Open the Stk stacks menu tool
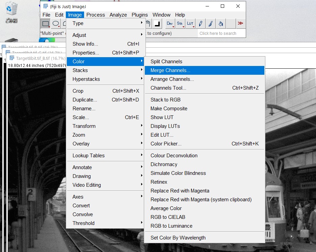 (180, 24)
